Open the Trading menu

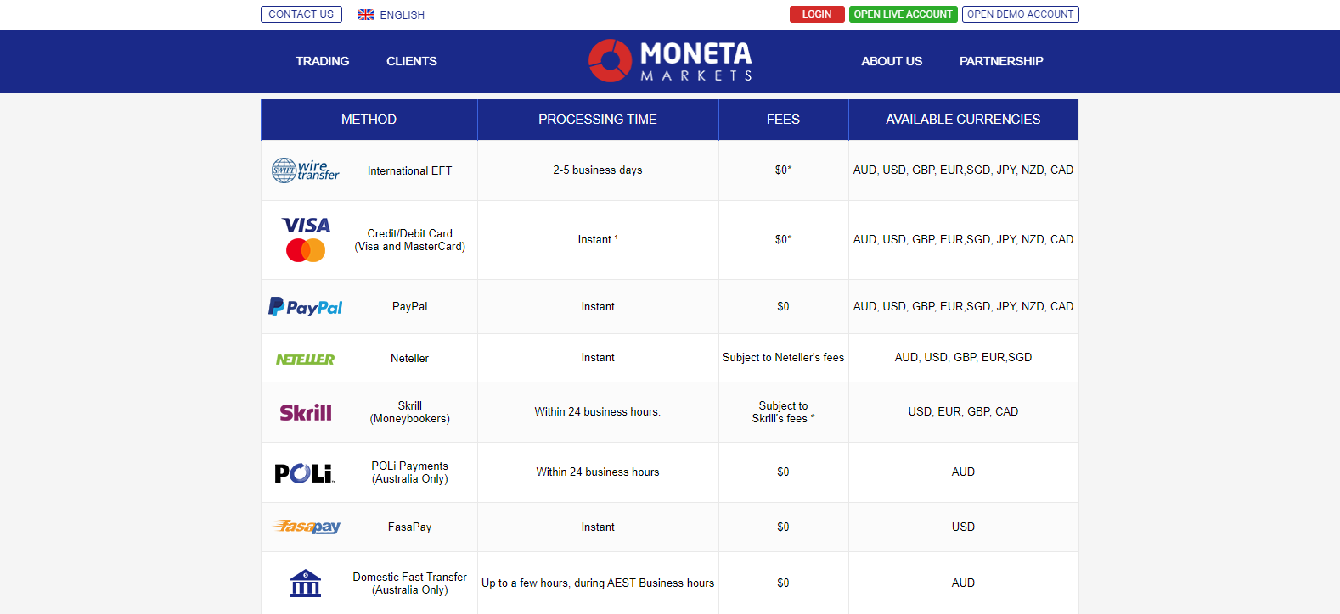(323, 61)
